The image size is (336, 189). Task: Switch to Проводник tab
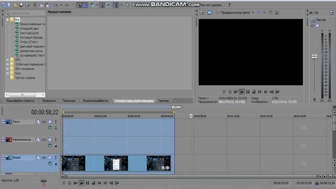(49, 101)
